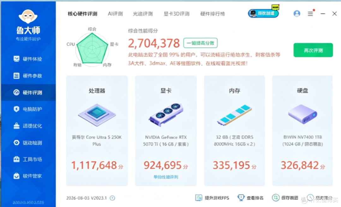Image resolution: width=341 pixels, height=207 pixels.
Task: Click the 鲁大师 logo avatar
Action: [28, 16]
